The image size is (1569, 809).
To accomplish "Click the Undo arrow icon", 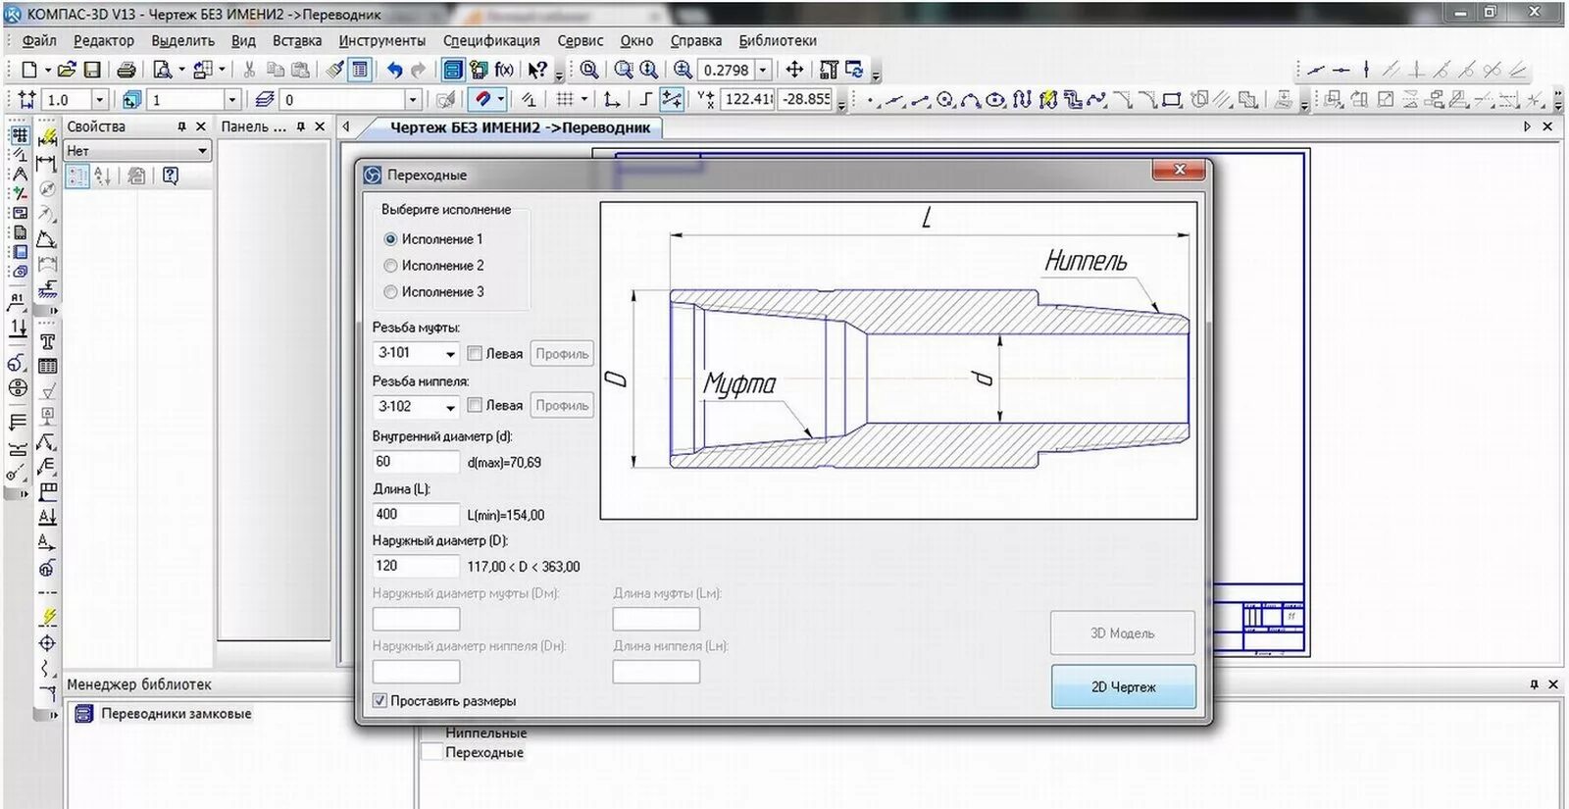I will pos(394,70).
